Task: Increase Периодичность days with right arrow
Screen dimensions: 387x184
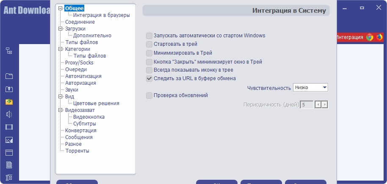Action: click(x=325, y=105)
